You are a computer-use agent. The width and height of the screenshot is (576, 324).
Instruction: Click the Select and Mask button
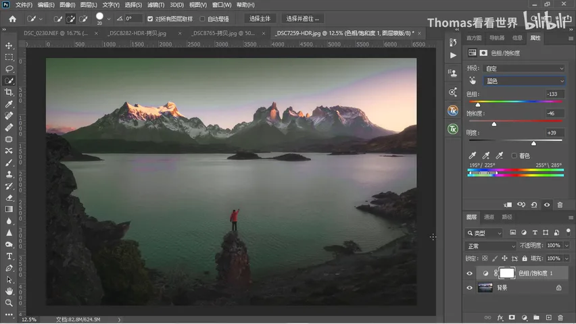(303, 19)
